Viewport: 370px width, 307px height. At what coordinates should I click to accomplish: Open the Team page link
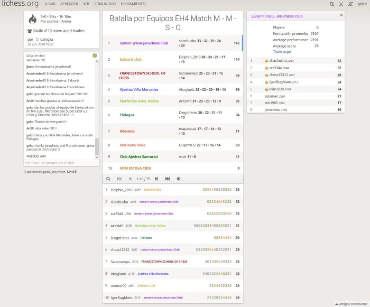[x=282, y=52]
